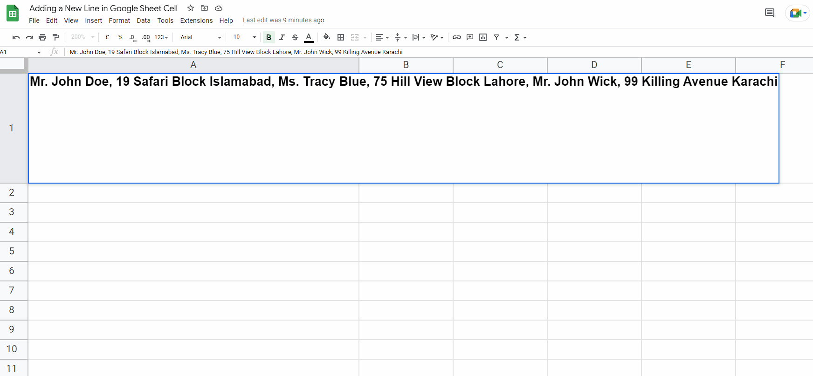Viewport: 813px width, 376px height.
Task: Open the Insert menu
Action: point(93,21)
